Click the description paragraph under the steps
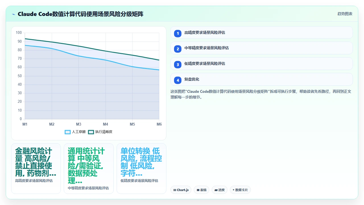 click(261, 94)
